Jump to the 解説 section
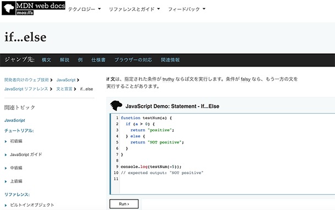 (x=64, y=60)
